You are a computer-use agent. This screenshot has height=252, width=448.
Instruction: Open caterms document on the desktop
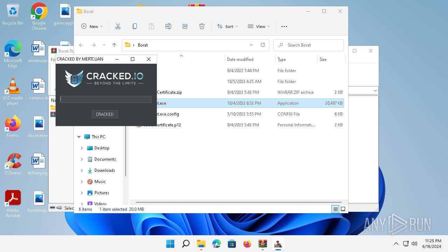click(x=38, y=89)
